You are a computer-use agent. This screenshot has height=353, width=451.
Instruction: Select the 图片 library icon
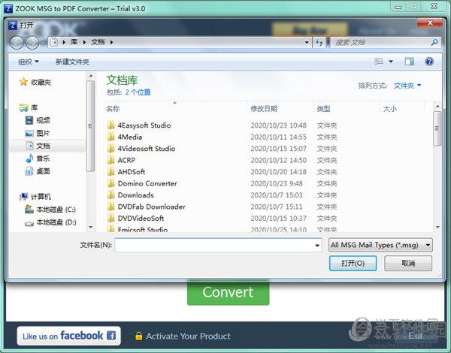tap(29, 133)
